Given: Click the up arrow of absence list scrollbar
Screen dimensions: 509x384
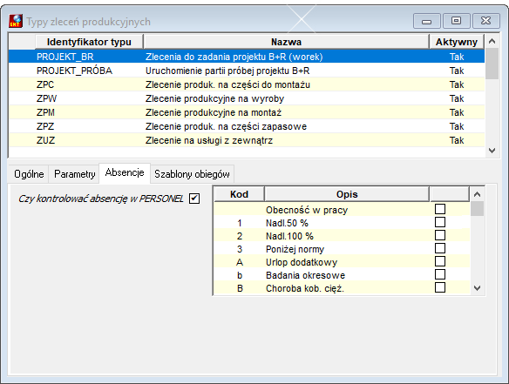Looking at the screenshot, I should 477,194.
